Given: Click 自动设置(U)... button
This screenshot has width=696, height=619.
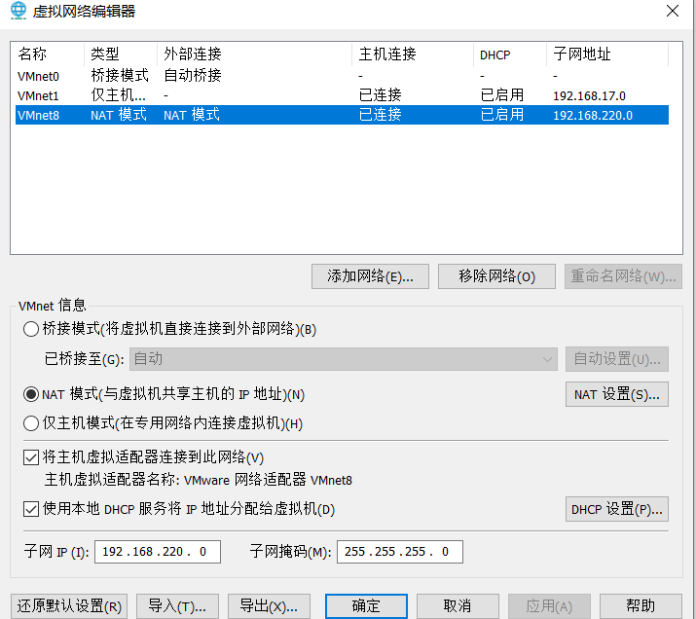Looking at the screenshot, I should 617,359.
